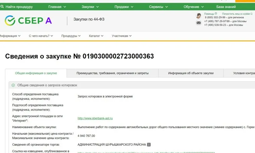Click the envelope mail icon
This screenshot has height=153, width=255.
point(199,23)
